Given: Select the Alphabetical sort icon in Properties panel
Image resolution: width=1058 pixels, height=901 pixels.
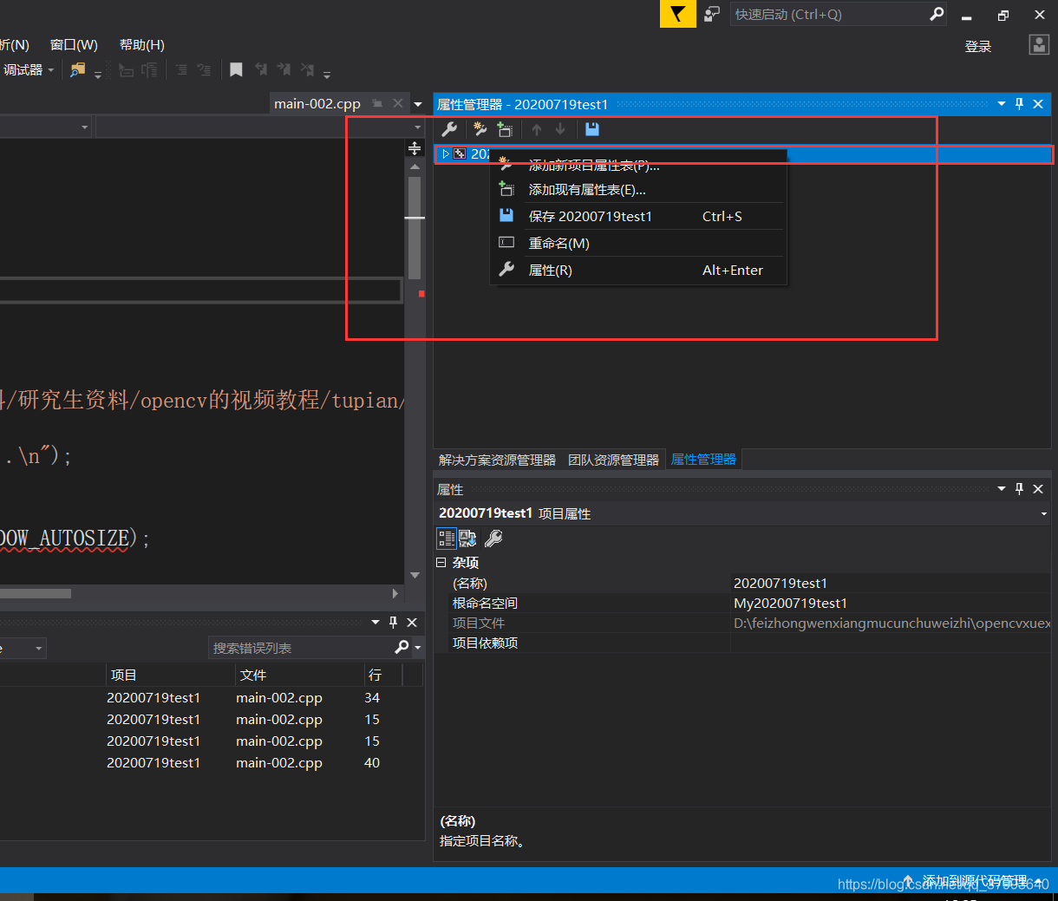Looking at the screenshot, I should [468, 539].
